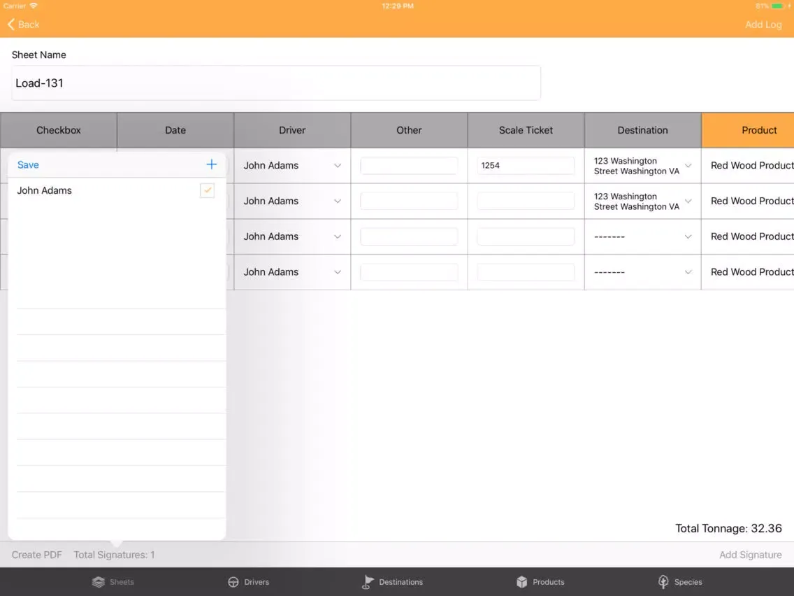Select the Driver column header

[292, 130]
